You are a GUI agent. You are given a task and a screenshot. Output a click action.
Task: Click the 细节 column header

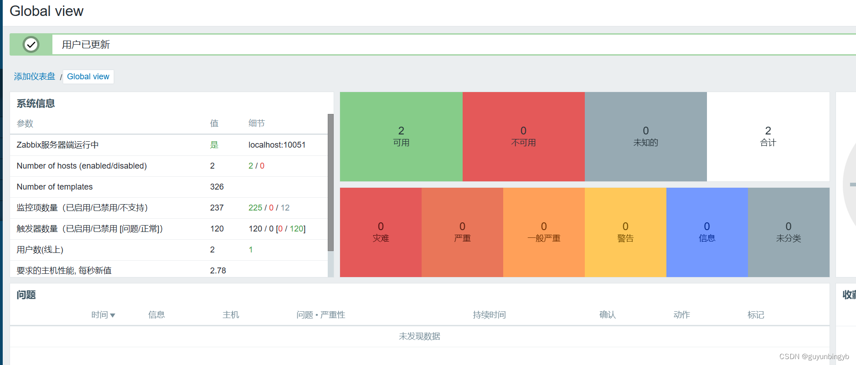coord(257,123)
